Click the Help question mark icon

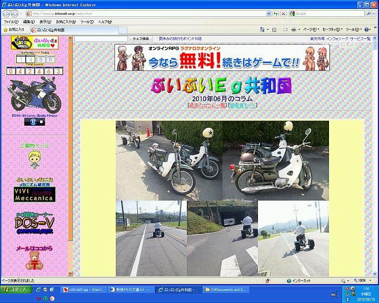(x=366, y=29)
